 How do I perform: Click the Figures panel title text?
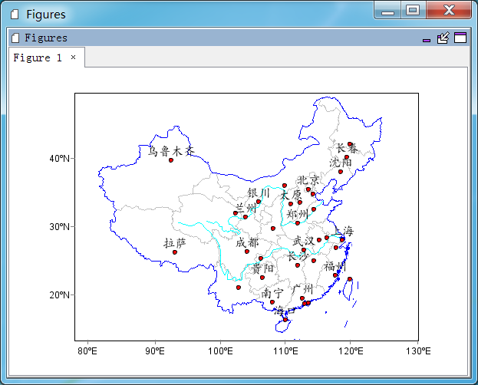(x=46, y=38)
